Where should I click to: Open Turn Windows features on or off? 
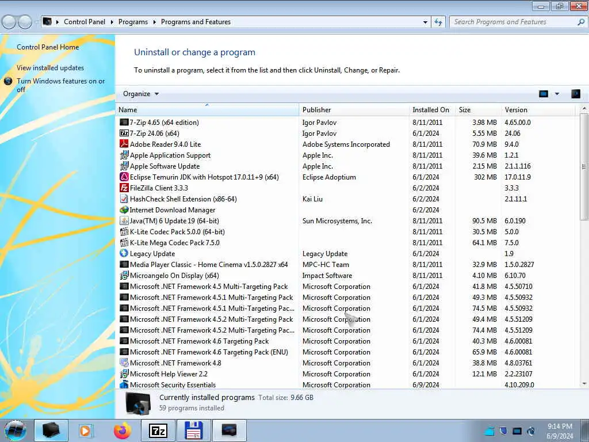pos(60,85)
